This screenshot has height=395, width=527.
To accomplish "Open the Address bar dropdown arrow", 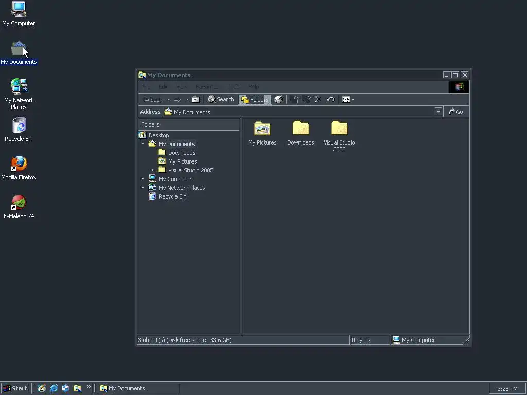I will click(x=438, y=112).
